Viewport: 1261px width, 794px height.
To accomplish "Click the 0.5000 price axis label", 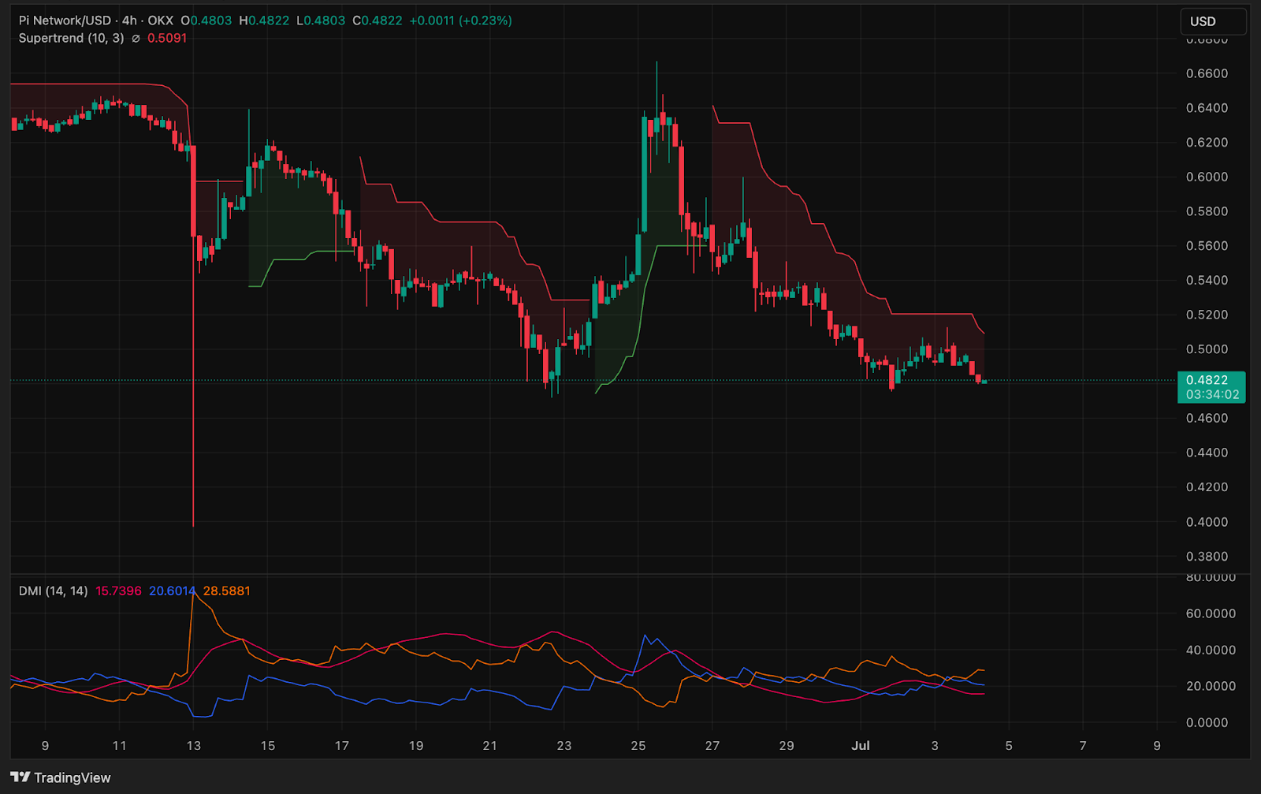I will tap(1207, 349).
